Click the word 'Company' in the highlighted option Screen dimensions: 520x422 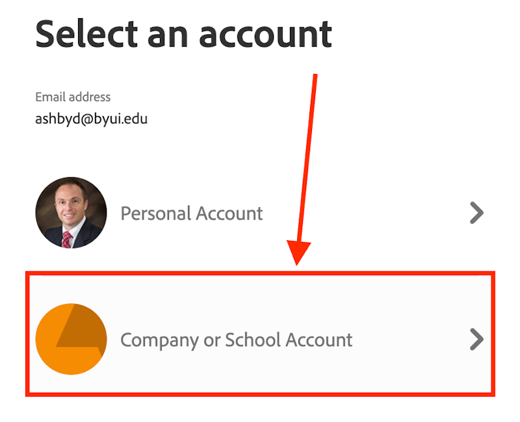coord(160,340)
